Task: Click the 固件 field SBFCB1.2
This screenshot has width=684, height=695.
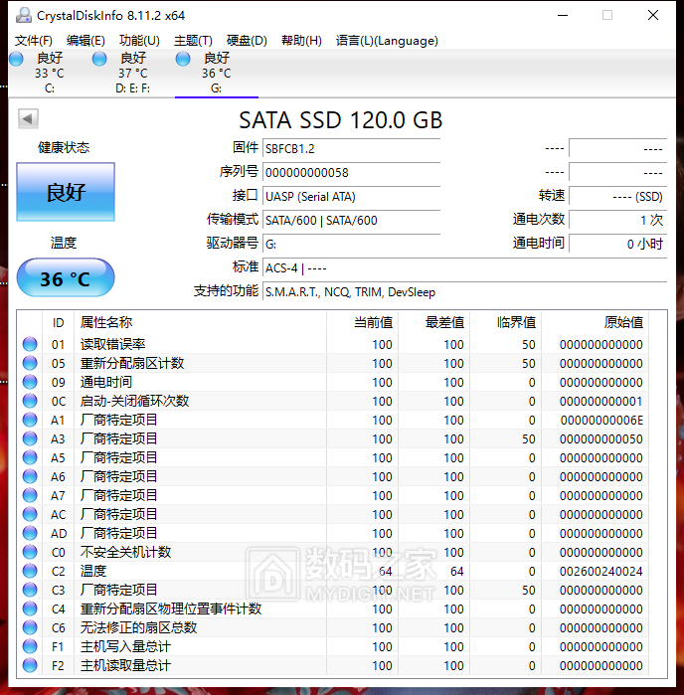Action: click(x=352, y=148)
